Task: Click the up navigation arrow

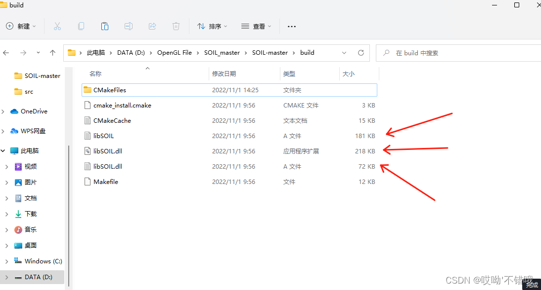Action: [x=52, y=52]
